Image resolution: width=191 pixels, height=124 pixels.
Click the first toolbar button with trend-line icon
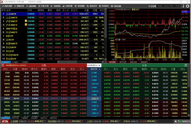[7, 6]
